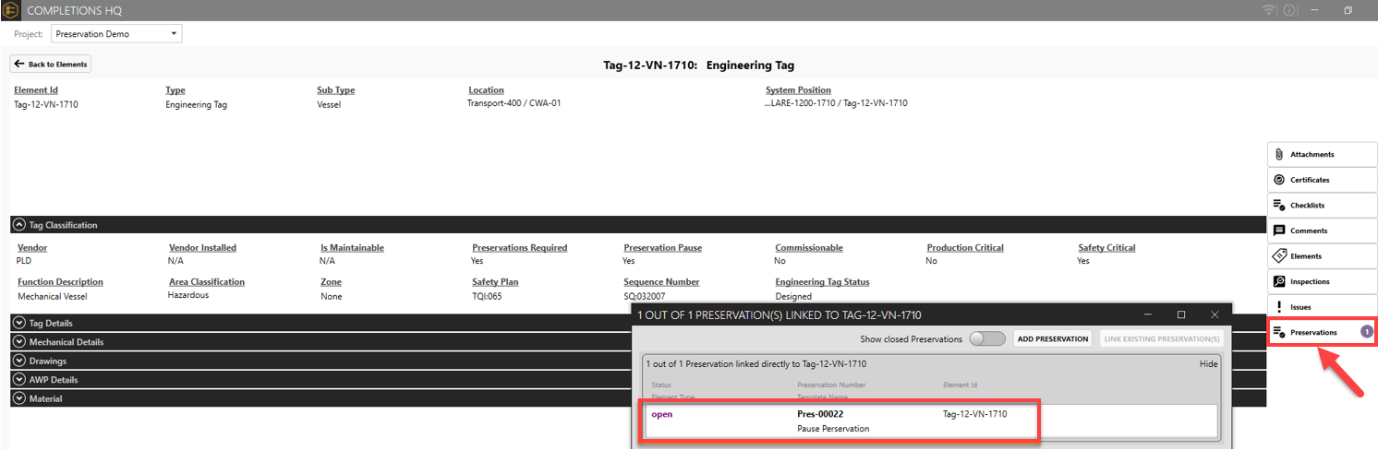Open the Issues side panel
Viewport: 1378px width, 450px height.
1322,307
